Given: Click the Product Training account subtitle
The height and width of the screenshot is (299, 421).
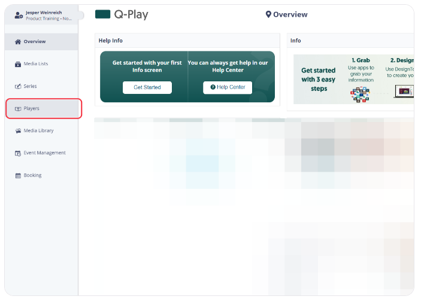Looking at the screenshot, I should point(49,19).
